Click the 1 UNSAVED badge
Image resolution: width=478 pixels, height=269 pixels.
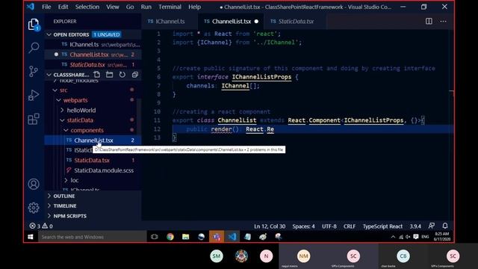pos(107,34)
